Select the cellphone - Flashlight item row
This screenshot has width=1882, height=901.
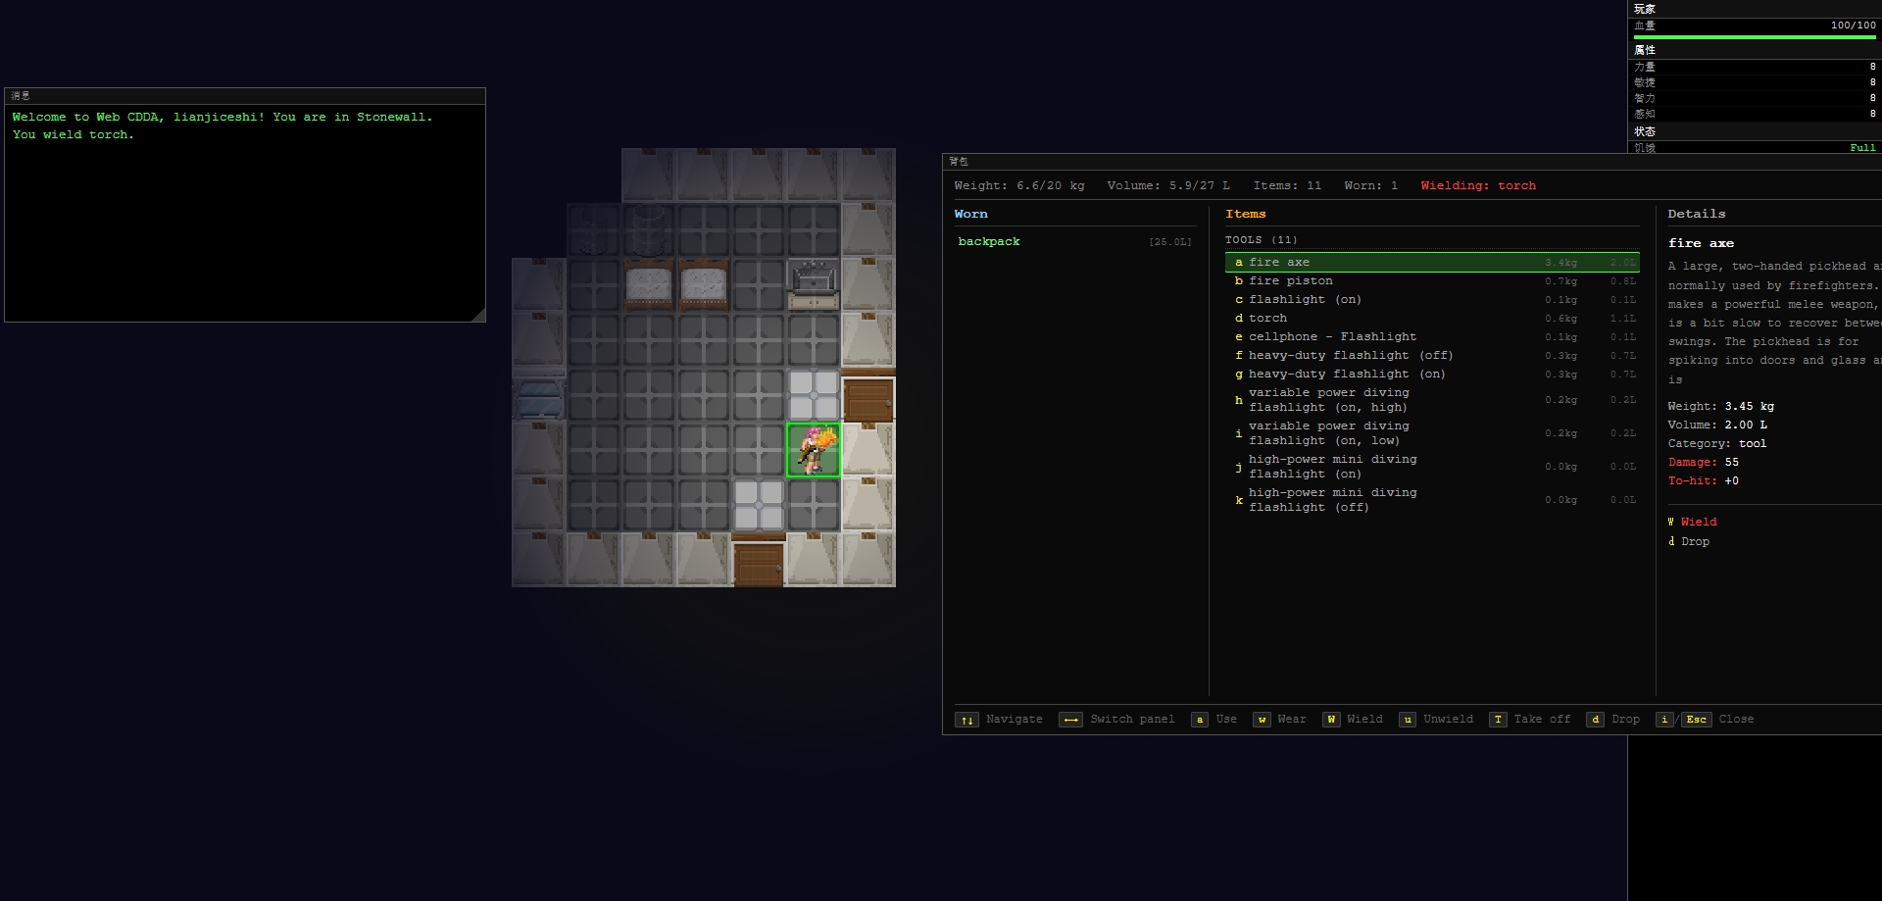[x=1432, y=337]
